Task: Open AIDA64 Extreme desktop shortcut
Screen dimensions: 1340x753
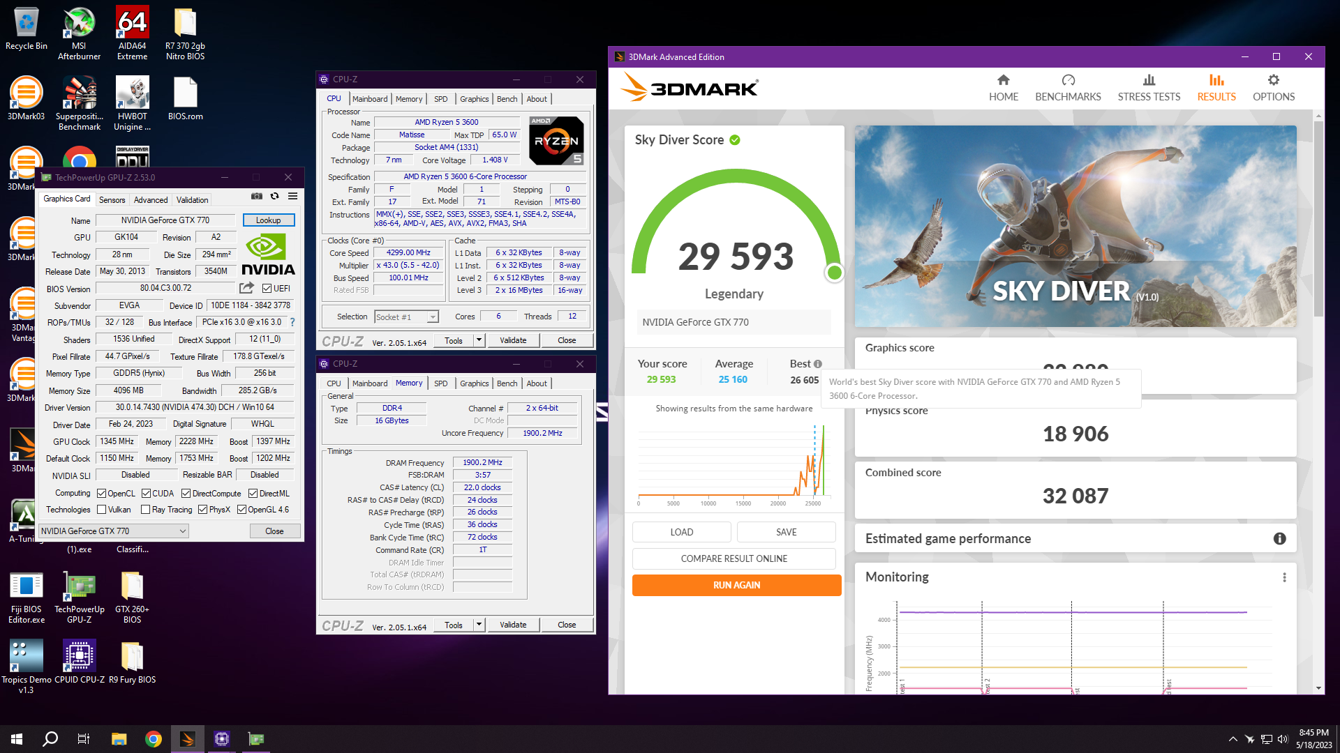Action: click(x=132, y=33)
